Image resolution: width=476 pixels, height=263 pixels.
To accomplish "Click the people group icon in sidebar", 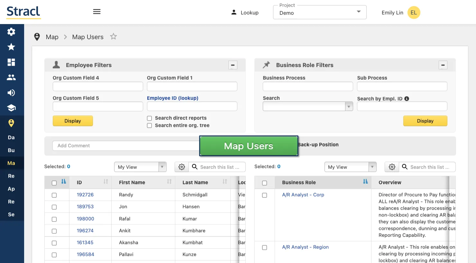I will click(11, 77).
